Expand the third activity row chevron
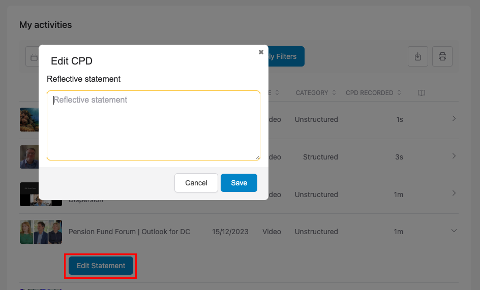 click(454, 194)
